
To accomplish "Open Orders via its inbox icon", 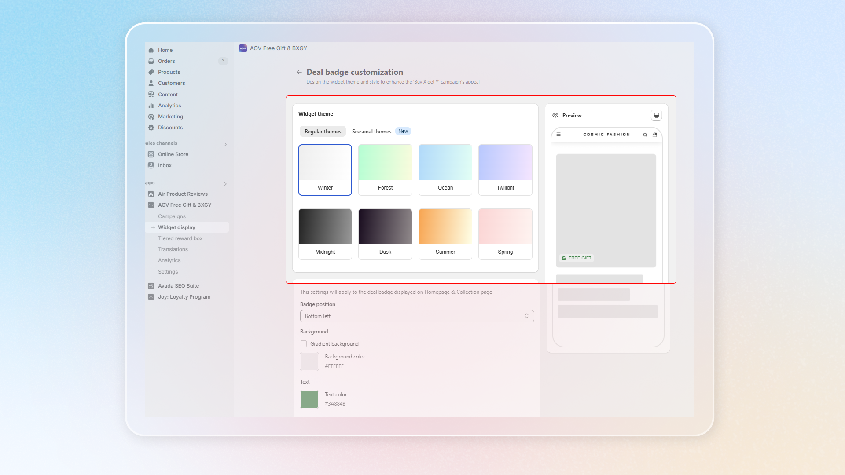I will tap(151, 61).
